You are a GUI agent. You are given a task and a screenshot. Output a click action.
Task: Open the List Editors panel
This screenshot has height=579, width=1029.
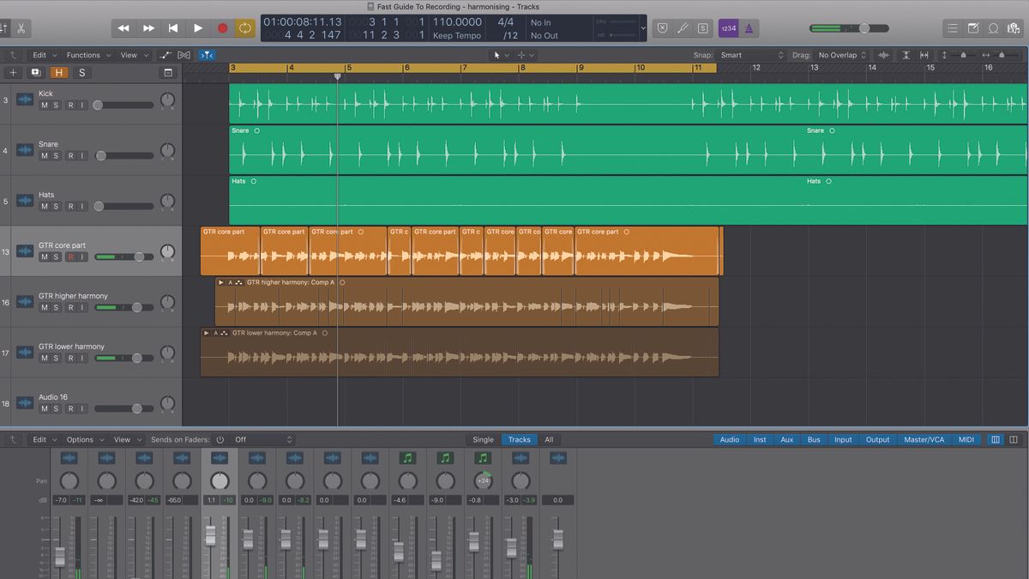tap(954, 27)
